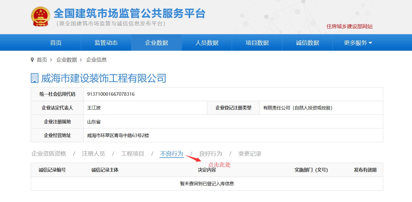The image size is (412, 202).
Task: Click the location pin icon in the breadcrumb
Action: pos(32,60)
